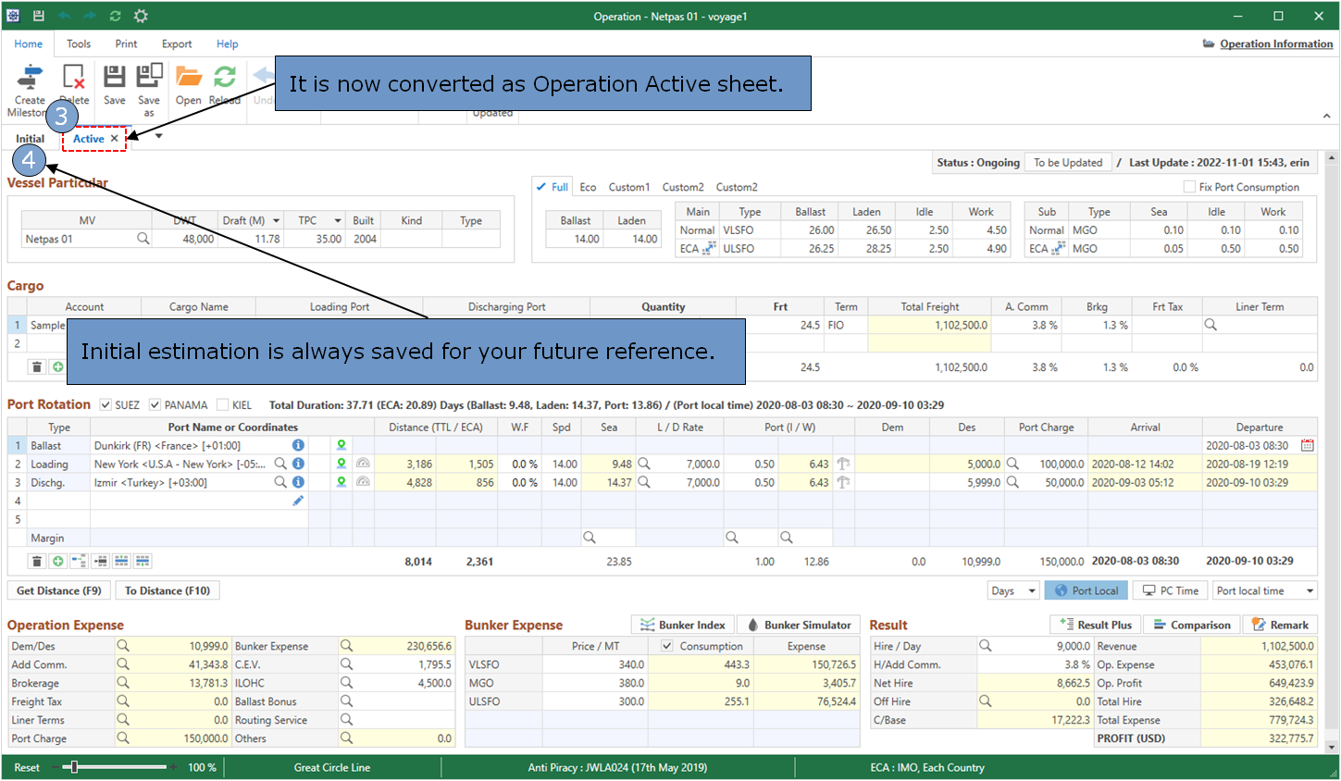Click the To Distance (F10) button

coord(168,590)
